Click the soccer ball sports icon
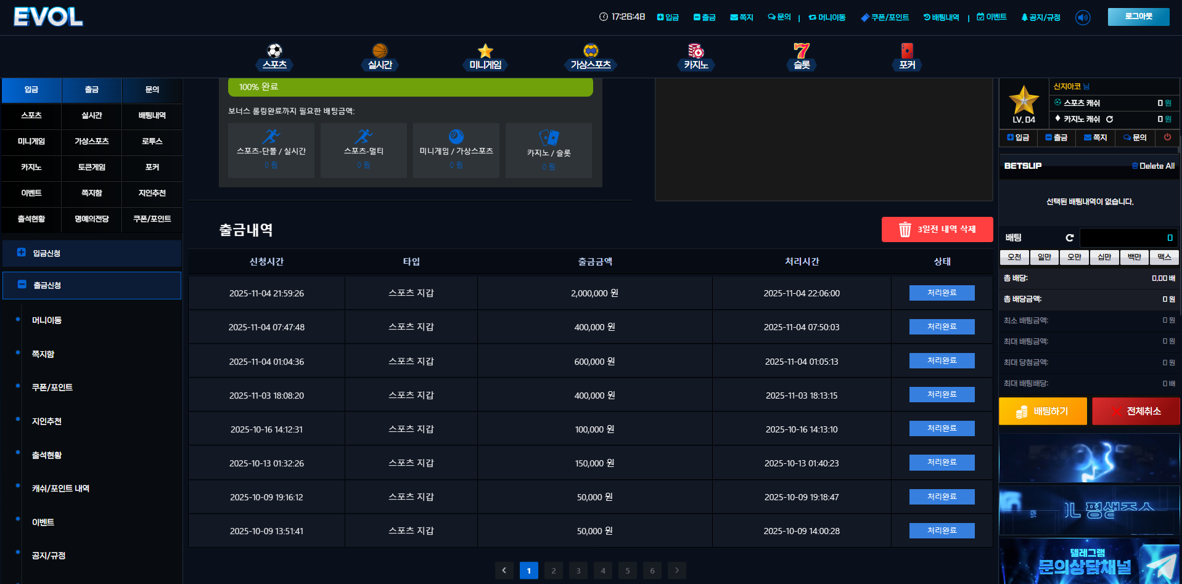 tap(274, 51)
